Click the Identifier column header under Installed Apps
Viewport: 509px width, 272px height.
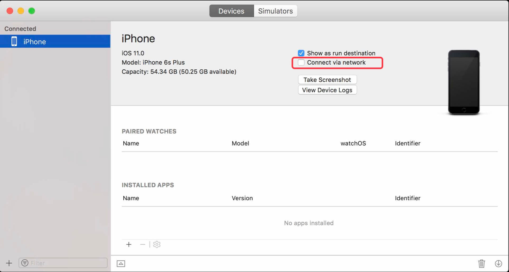(x=408, y=198)
